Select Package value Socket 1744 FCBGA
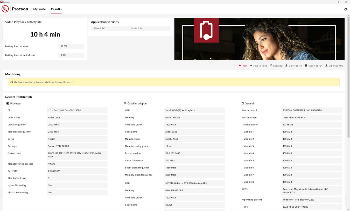This screenshot has height=211, width=350. 77,146
